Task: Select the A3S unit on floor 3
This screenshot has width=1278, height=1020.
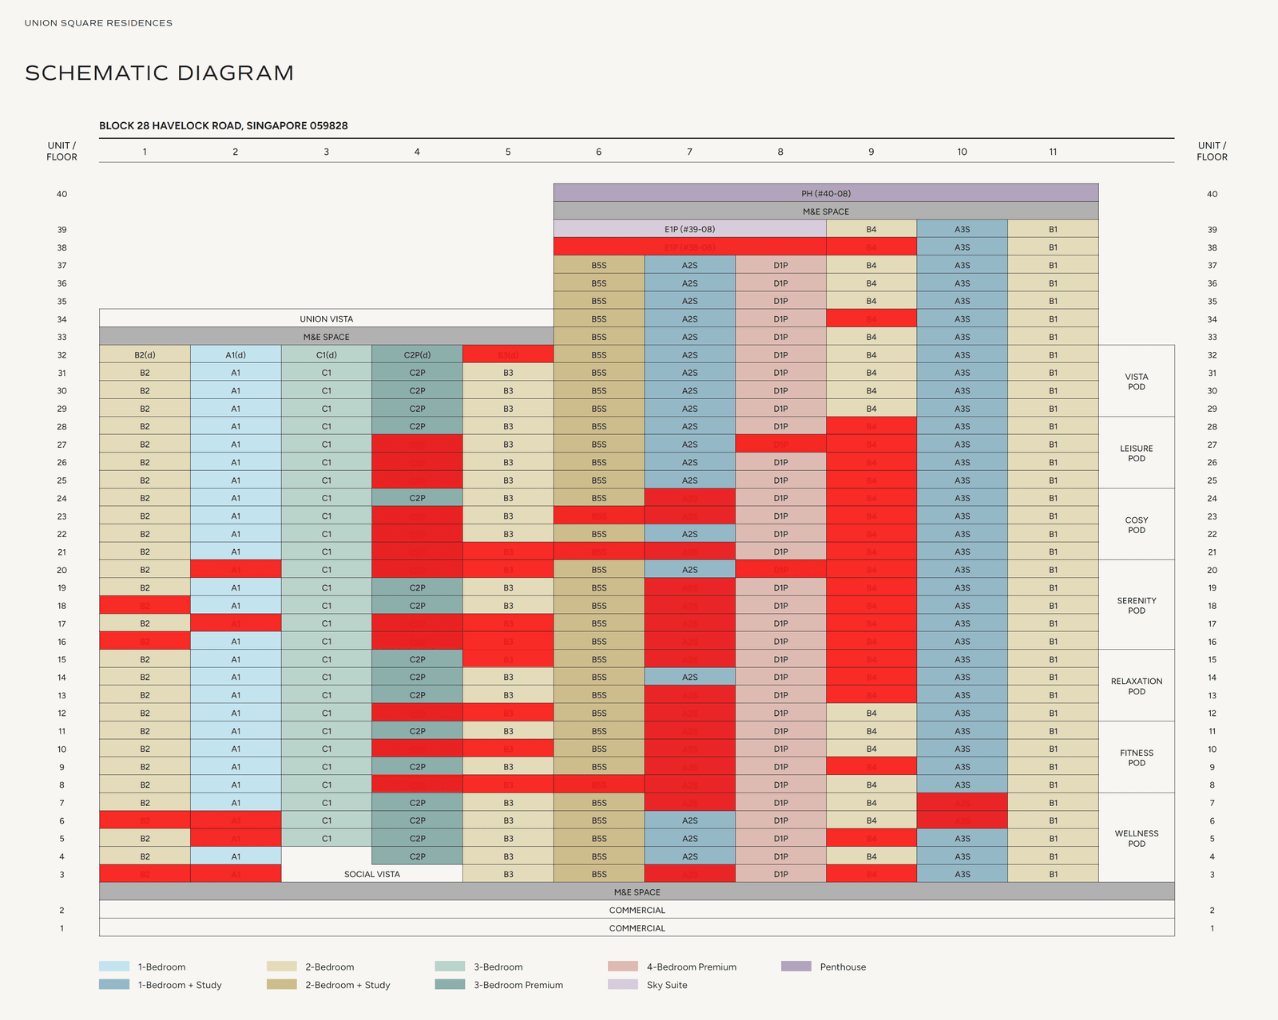Action: pos(962,874)
